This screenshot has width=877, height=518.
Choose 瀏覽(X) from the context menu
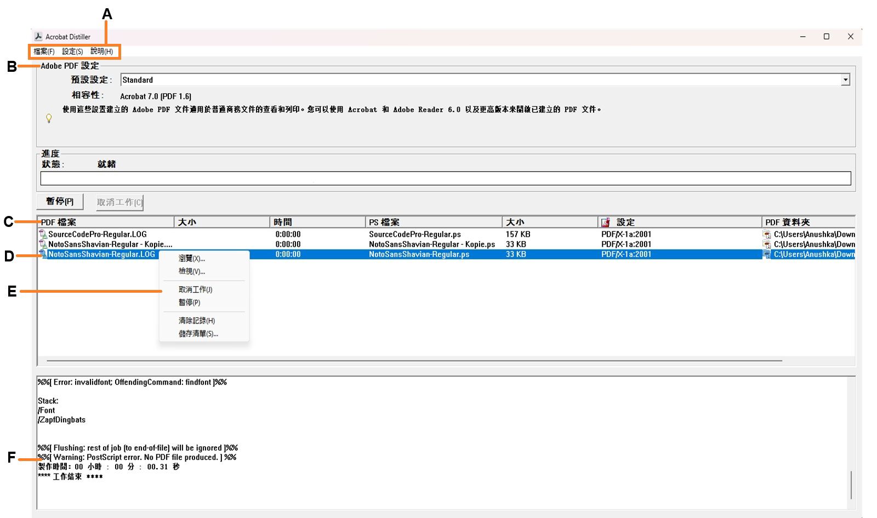pos(191,258)
